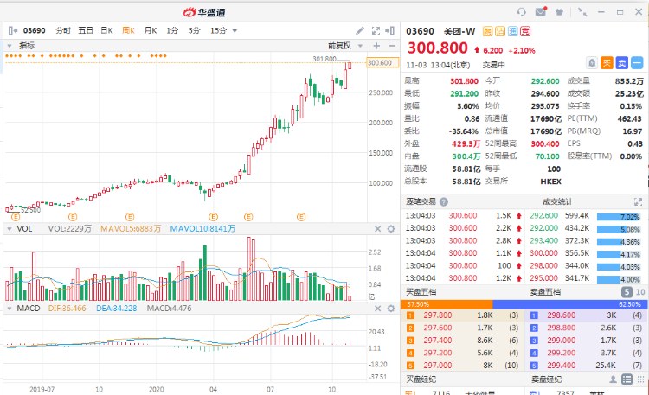Viewport: 649px width, 395px height.
Task: Switch to 五日 five-day chart tab
Action: pyautogui.click(x=86, y=30)
